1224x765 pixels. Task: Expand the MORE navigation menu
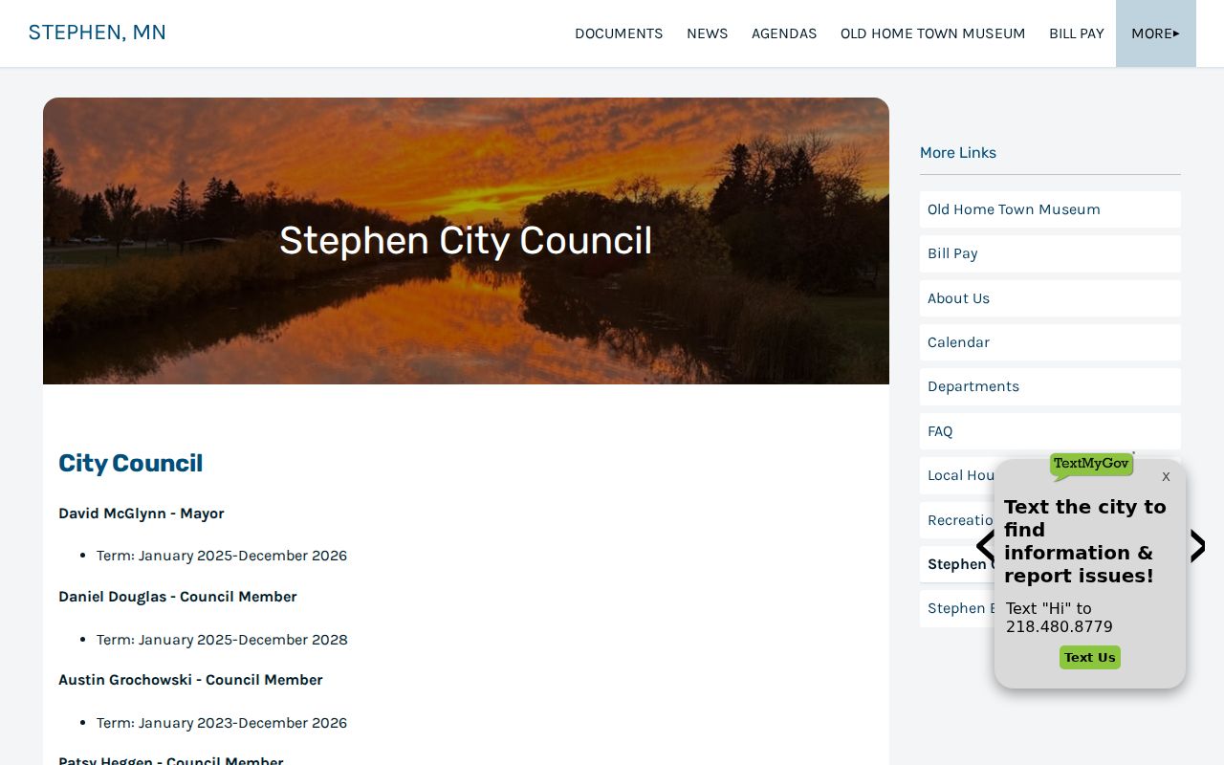click(x=1155, y=33)
